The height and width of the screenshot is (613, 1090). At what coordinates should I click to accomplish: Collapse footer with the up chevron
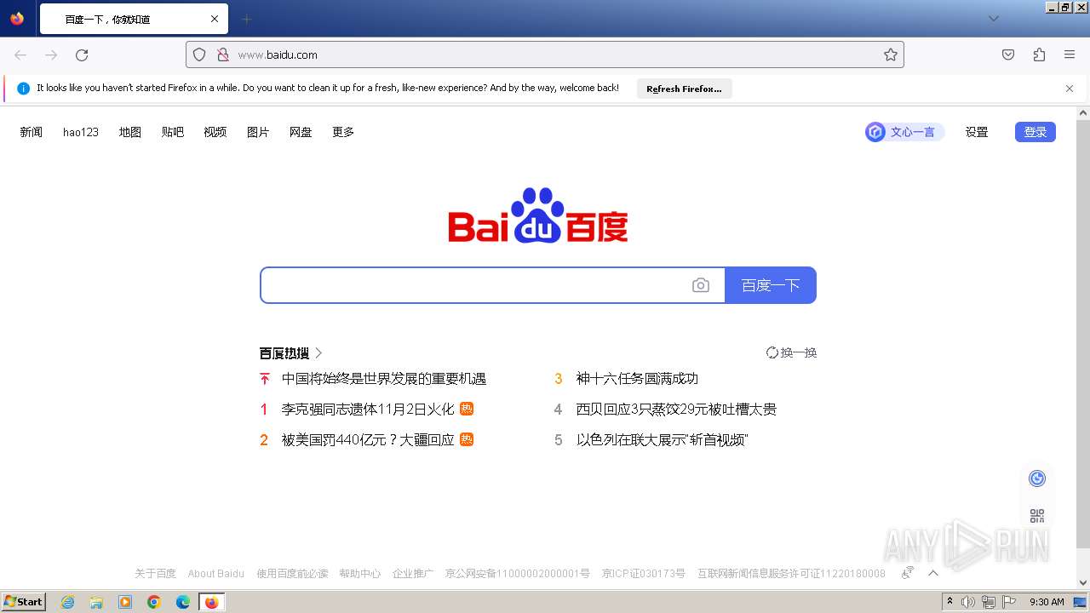[x=933, y=573]
